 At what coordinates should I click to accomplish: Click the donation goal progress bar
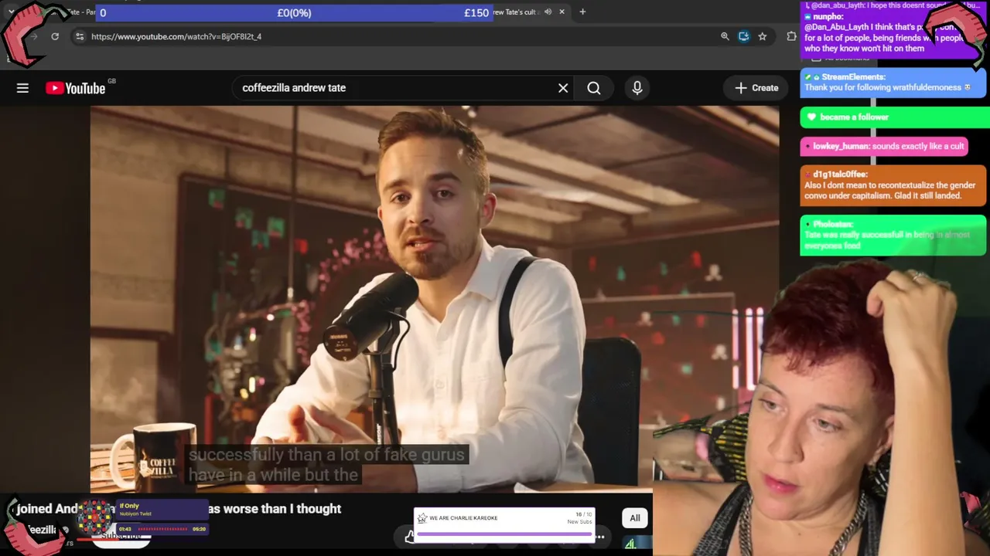point(293,12)
